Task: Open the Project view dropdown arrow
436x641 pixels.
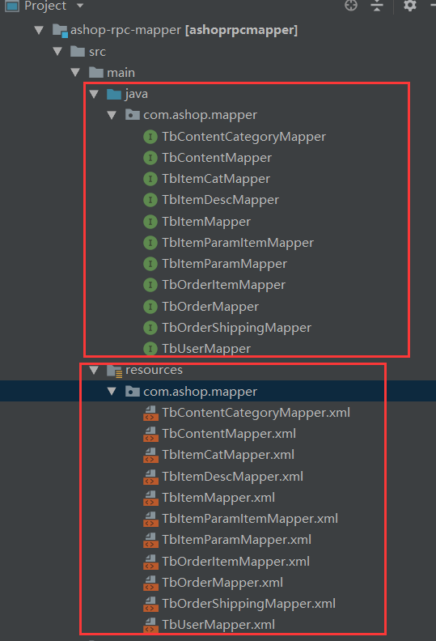Action: [x=80, y=6]
